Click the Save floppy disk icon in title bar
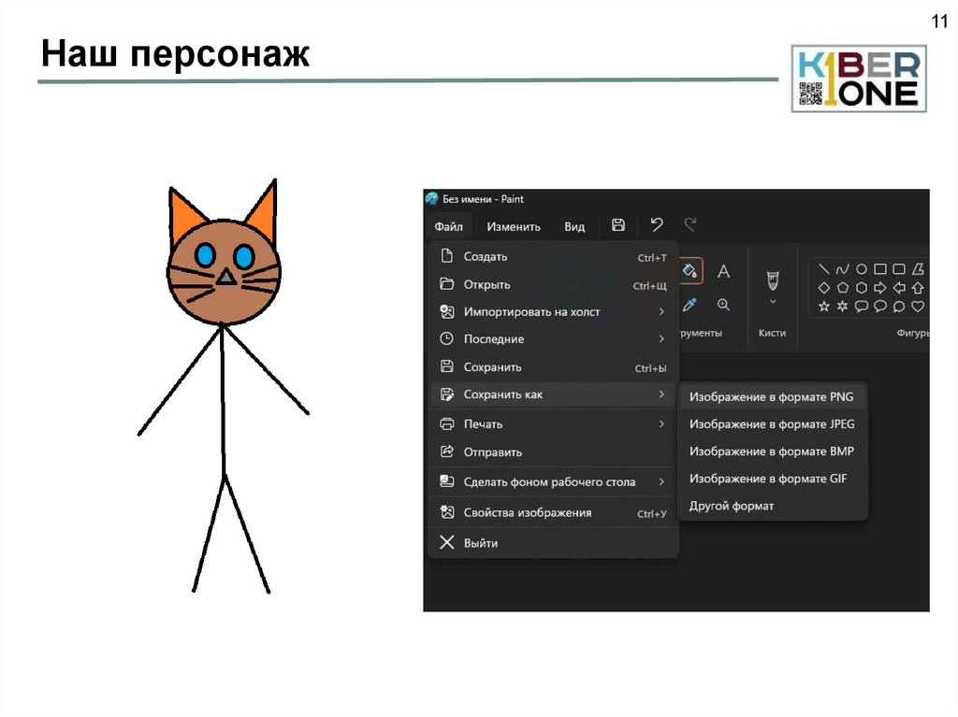 click(x=618, y=225)
